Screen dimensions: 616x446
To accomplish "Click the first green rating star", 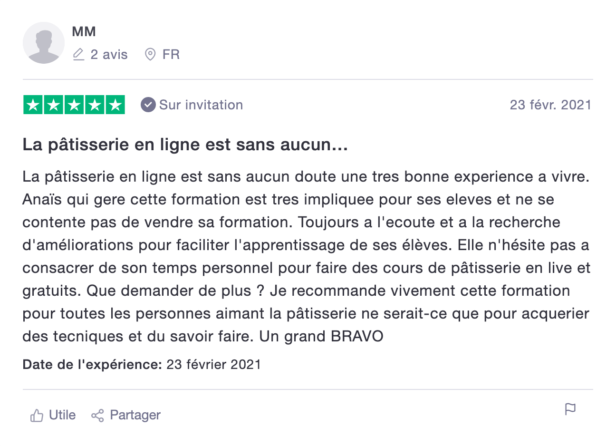I will (33, 105).
